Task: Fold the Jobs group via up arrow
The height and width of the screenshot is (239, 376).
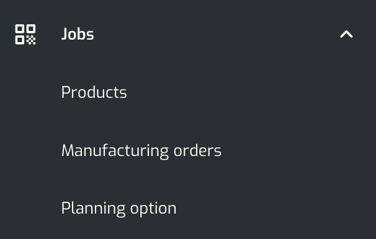Action: (346, 34)
